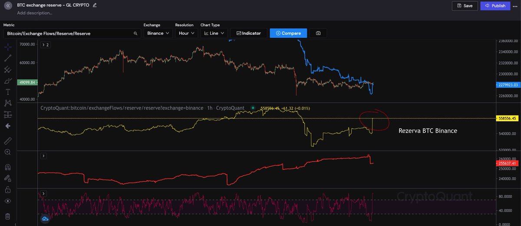Click the back arrow in drawing toolbar
This screenshot has height=226, width=521.
[8, 126]
